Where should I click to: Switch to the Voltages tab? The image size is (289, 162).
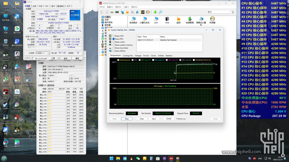click(138, 56)
